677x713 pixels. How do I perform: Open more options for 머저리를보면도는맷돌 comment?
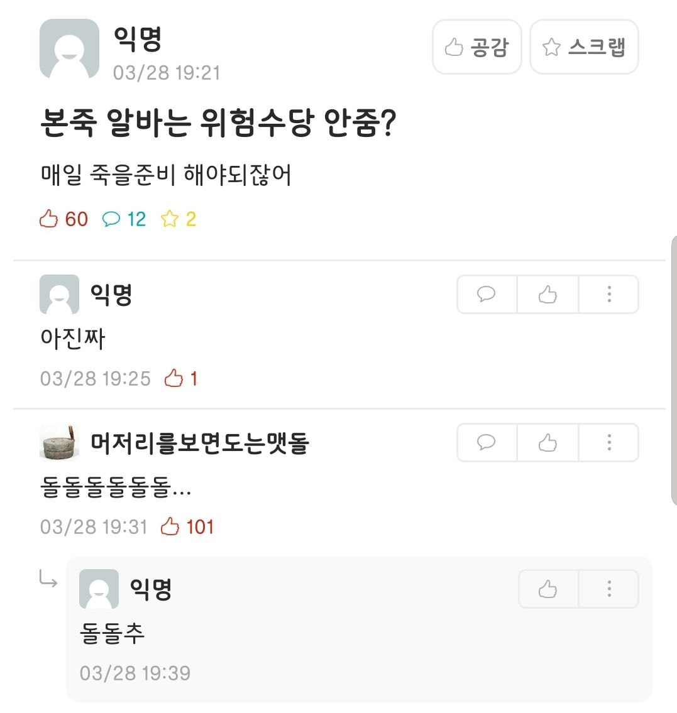click(608, 442)
